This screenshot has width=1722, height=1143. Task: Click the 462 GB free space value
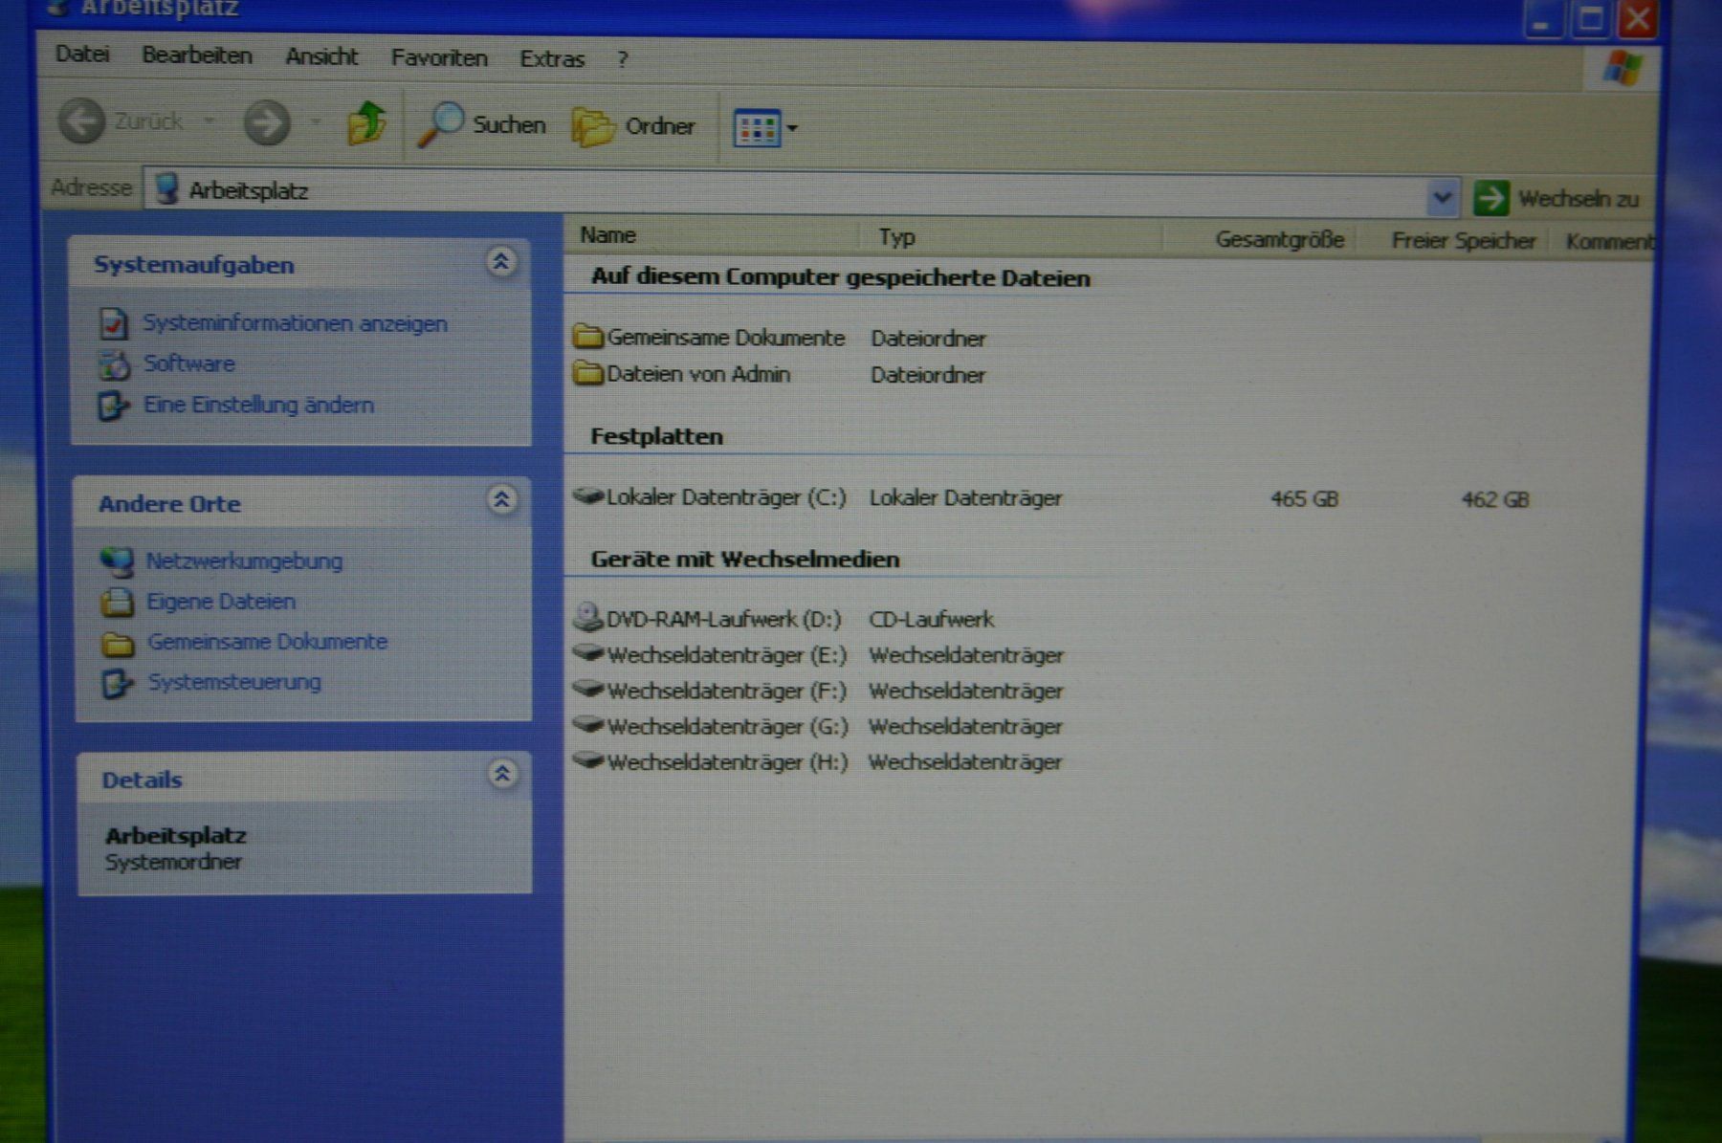pos(1495,500)
